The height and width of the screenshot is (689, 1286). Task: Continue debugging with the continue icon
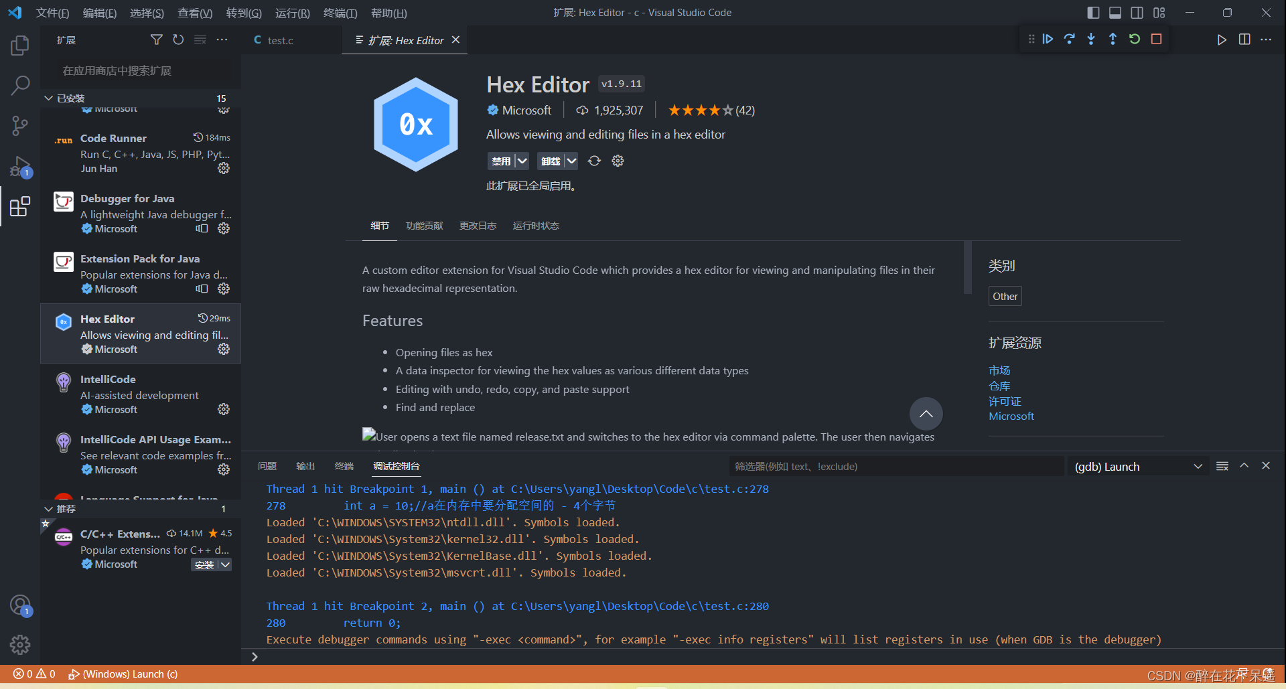click(1048, 39)
